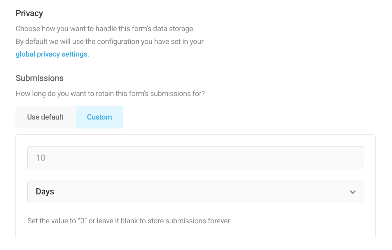Viewport: 392px width, 250px height.
Task: Select Use default for submission retention
Action: [45, 117]
